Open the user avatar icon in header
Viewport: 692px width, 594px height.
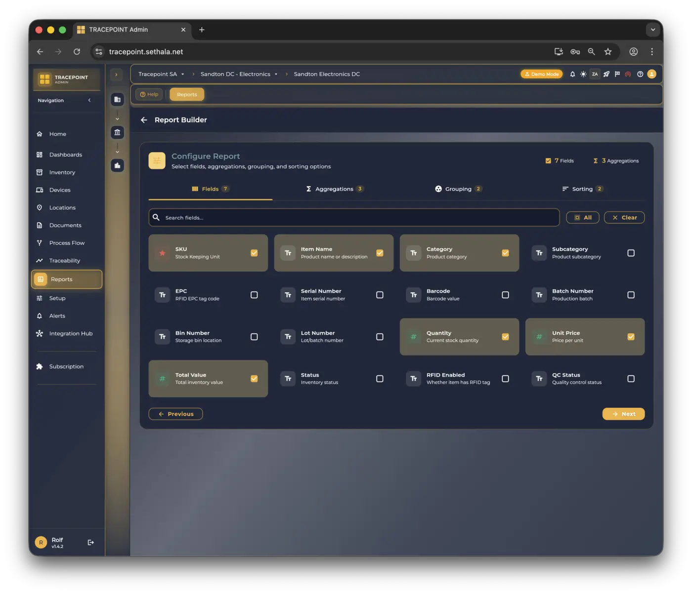click(651, 74)
